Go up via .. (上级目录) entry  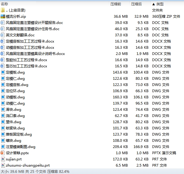click(x=16, y=10)
